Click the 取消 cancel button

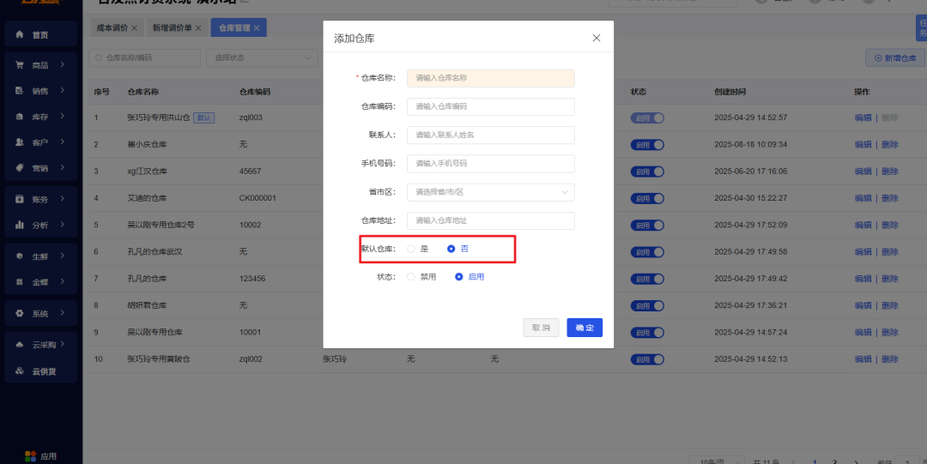pos(541,328)
